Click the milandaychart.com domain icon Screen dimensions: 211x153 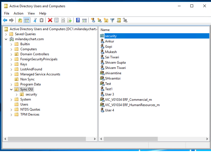[x=12, y=39]
